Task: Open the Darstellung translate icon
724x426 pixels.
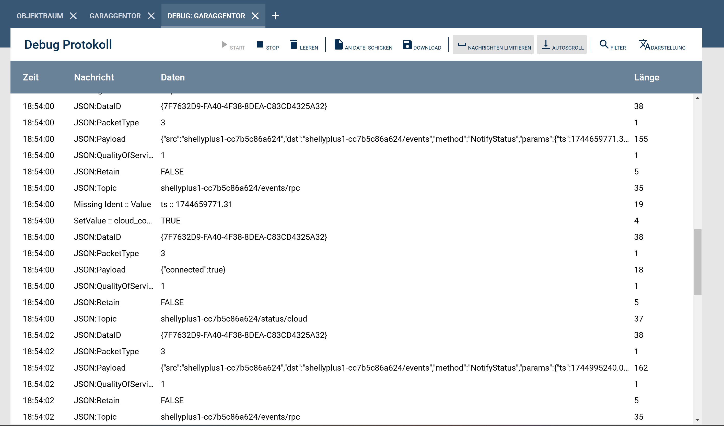Action: [644, 45]
